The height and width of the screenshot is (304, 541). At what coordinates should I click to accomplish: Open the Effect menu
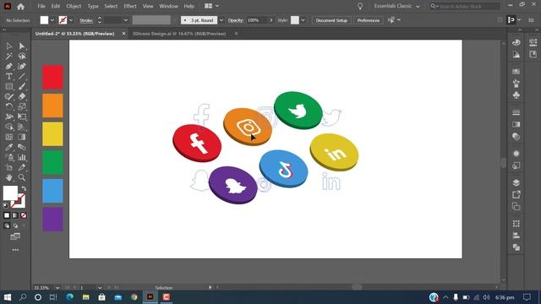click(129, 6)
